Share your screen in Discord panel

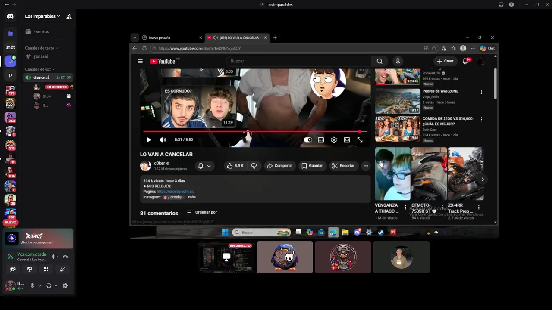pyautogui.click(x=29, y=269)
